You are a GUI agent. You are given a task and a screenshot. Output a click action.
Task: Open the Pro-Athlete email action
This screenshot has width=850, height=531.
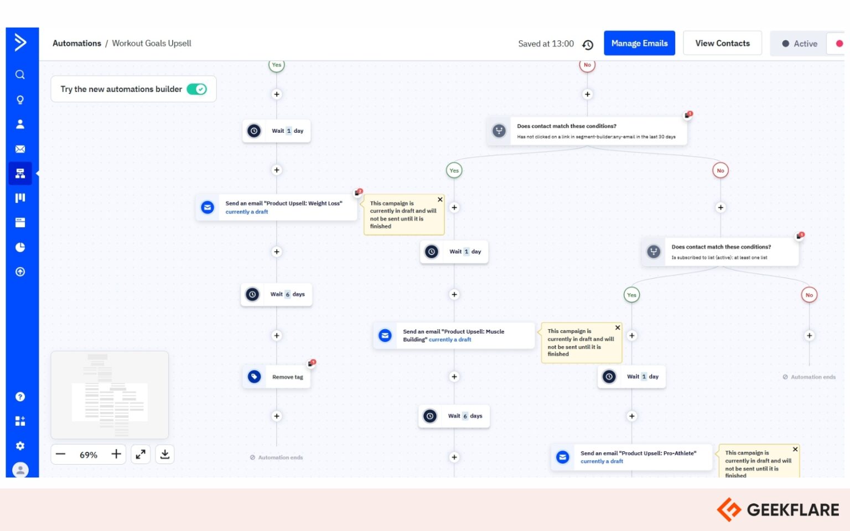click(x=631, y=457)
